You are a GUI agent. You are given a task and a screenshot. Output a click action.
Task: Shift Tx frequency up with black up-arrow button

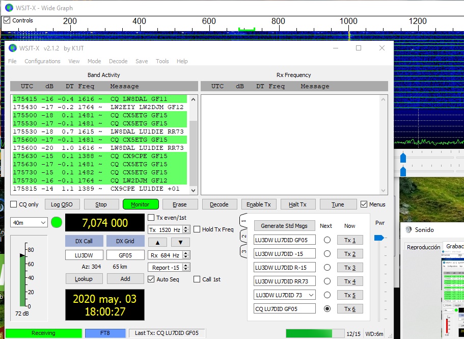pyautogui.click(x=157, y=242)
